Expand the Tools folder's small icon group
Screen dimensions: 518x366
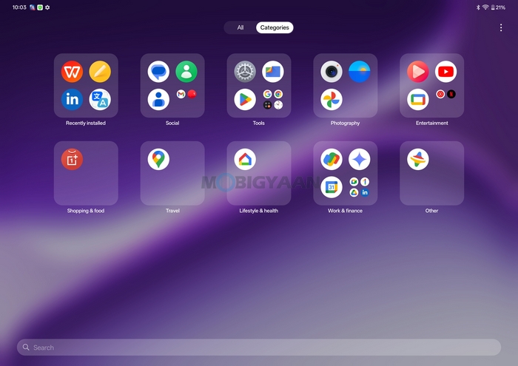click(273, 99)
